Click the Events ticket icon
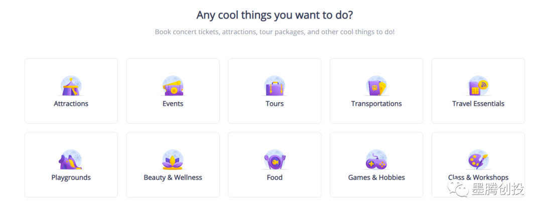The image size is (542, 213). [x=173, y=86]
